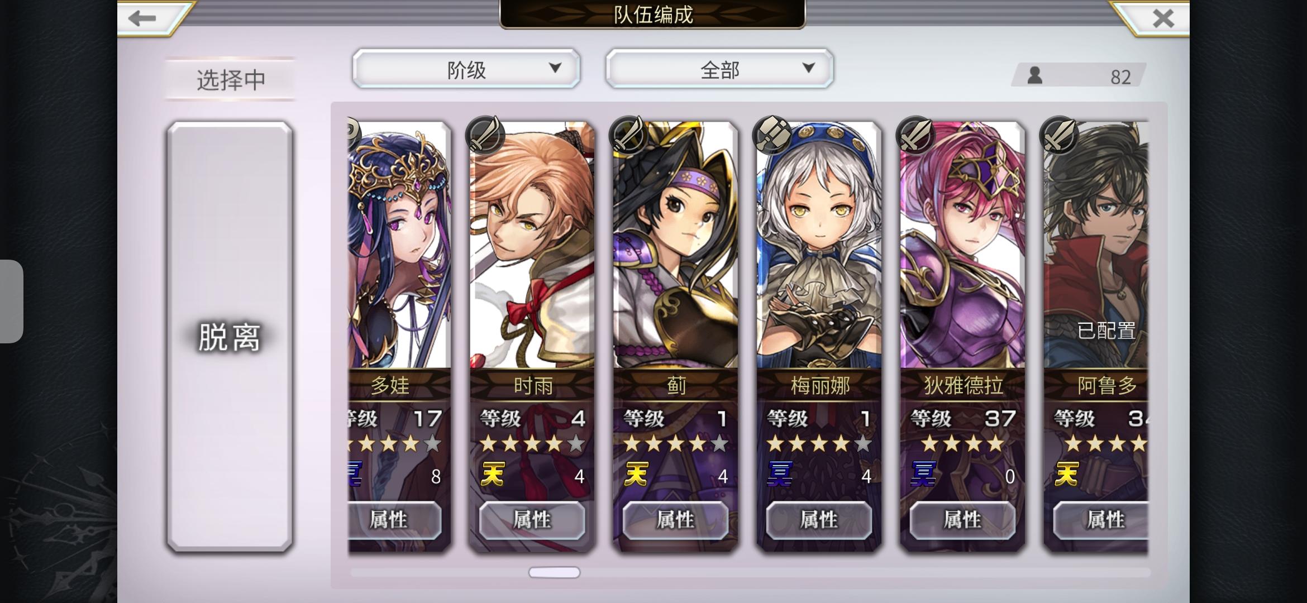1307x603 pixels.
Task: Select the 蓟 character portrait
Action: (675, 246)
